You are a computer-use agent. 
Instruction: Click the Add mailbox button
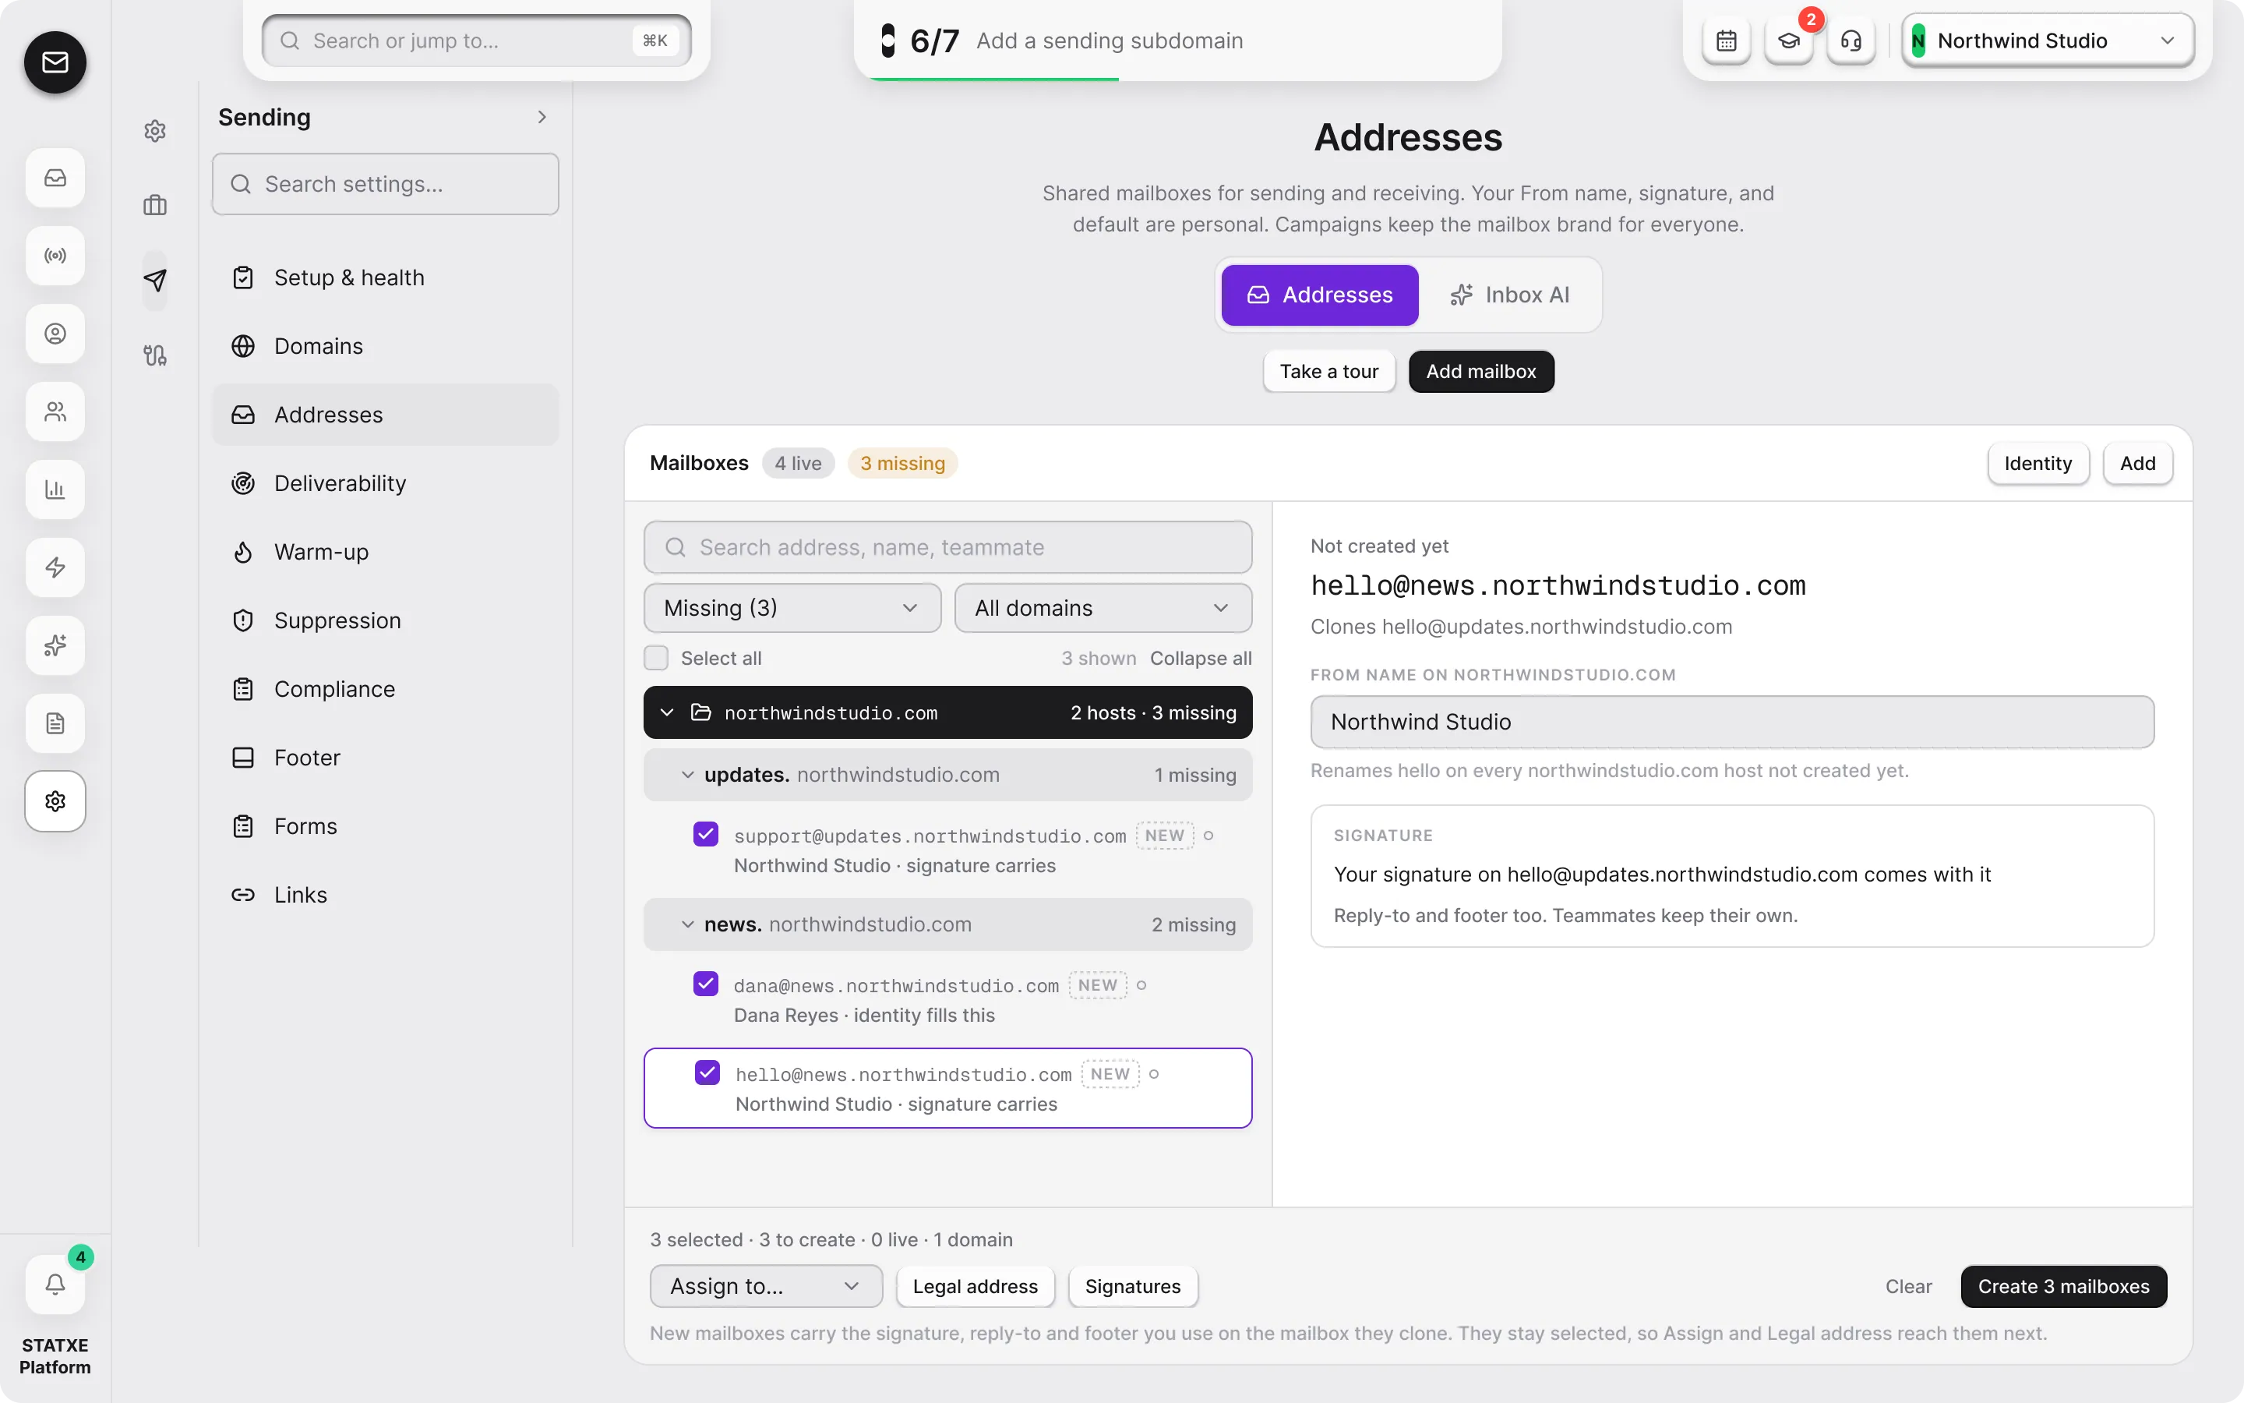click(x=1481, y=371)
